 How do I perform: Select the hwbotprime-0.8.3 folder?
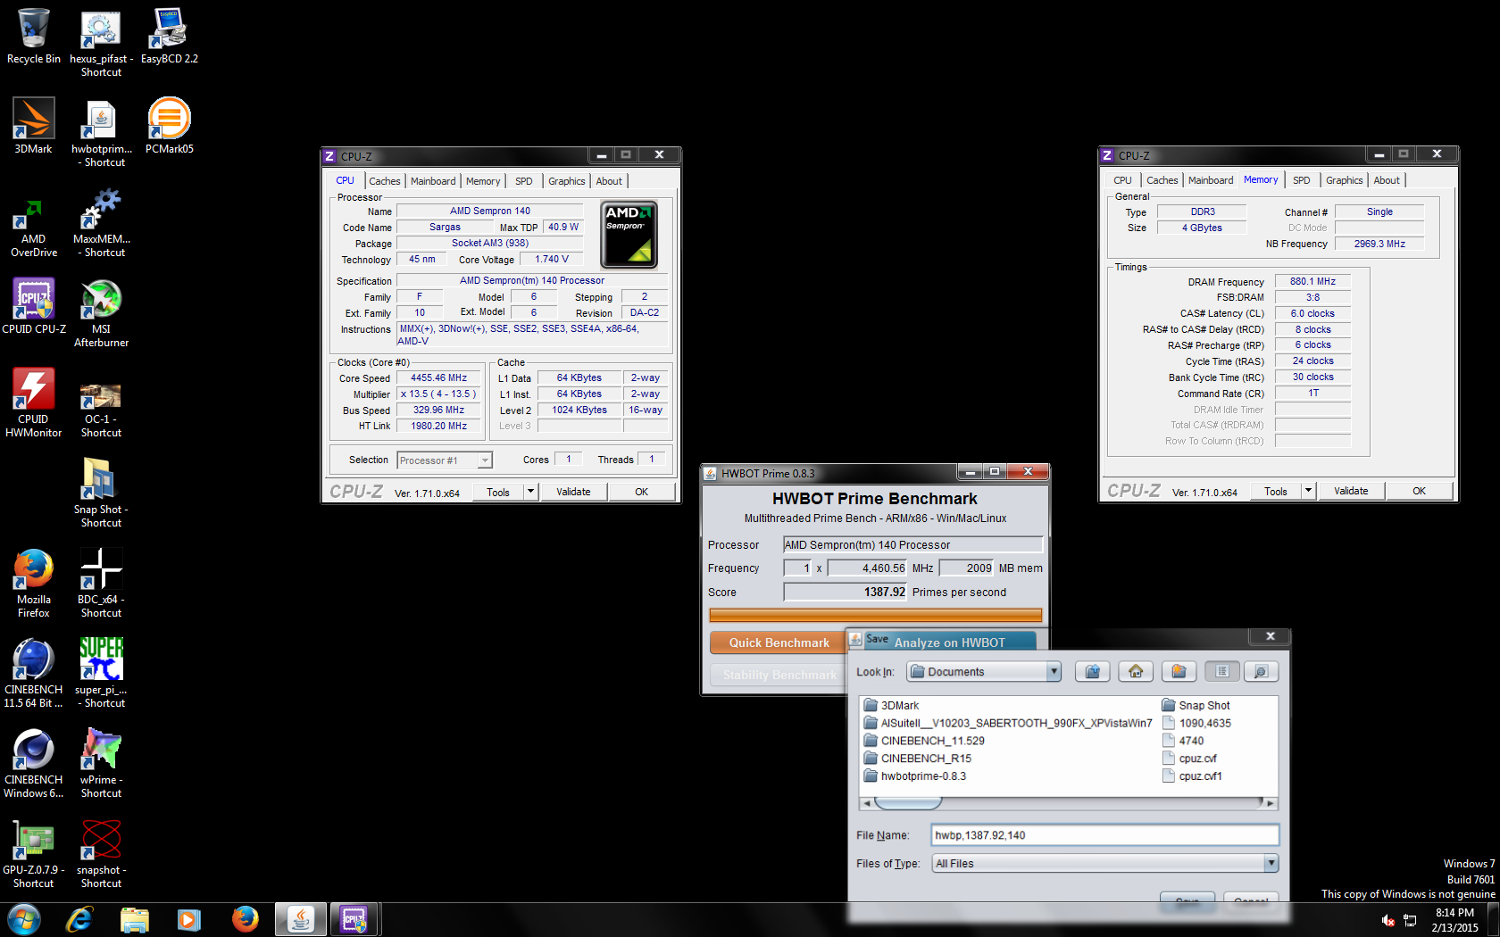tap(915, 776)
